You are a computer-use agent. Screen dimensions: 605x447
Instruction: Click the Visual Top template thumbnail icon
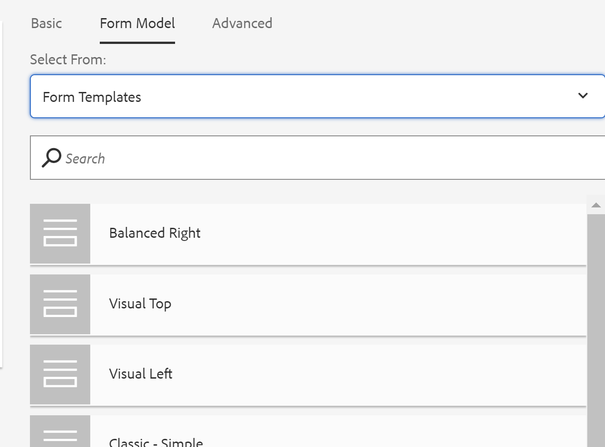tap(60, 304)
